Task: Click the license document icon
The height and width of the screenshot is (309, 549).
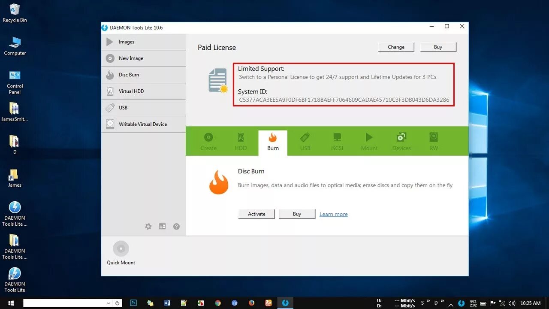Action: click(218, 81)
